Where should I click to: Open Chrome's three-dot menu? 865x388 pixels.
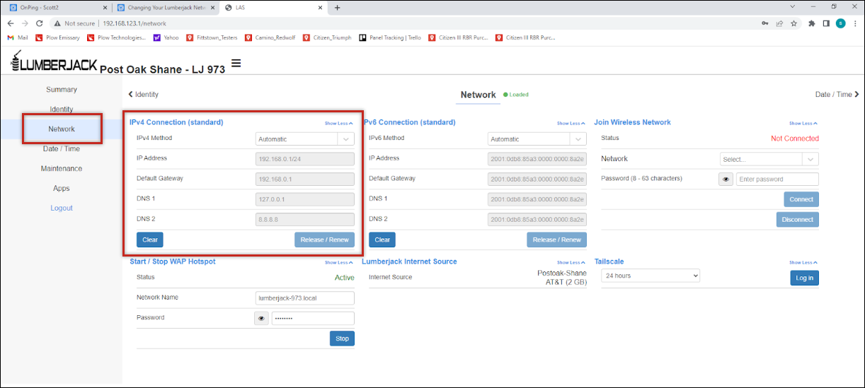(854, 23)
